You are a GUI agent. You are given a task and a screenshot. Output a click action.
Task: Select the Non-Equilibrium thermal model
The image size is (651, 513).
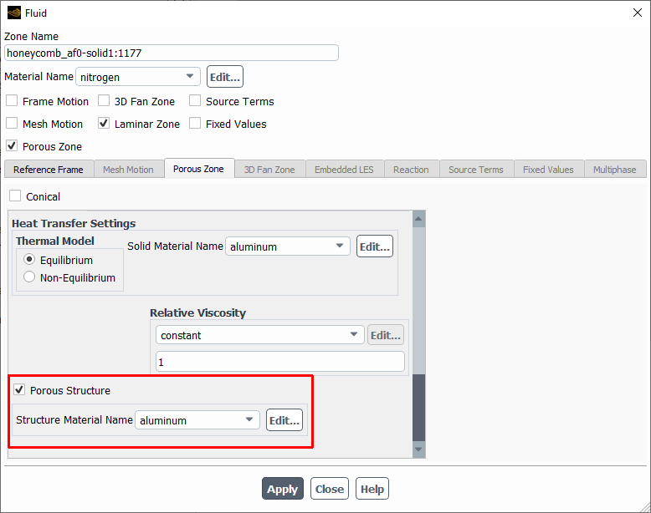pos(29,277)
